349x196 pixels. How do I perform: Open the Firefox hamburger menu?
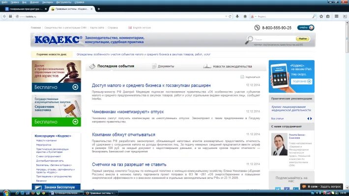pos(337,17)
